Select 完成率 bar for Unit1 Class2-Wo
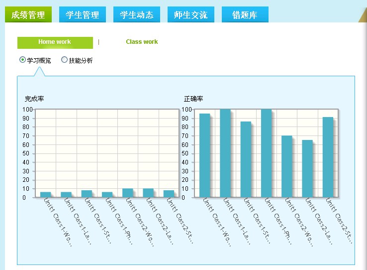This screenshot has width=367, height=270. coord(127,193)
